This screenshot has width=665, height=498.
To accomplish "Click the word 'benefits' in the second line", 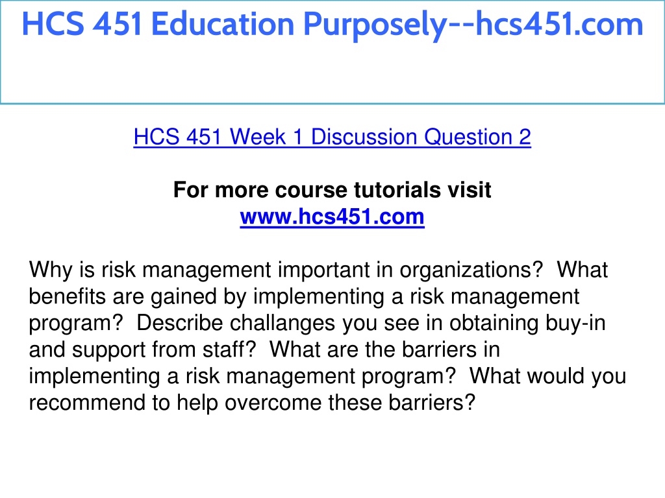I will (x=67, y=296).
